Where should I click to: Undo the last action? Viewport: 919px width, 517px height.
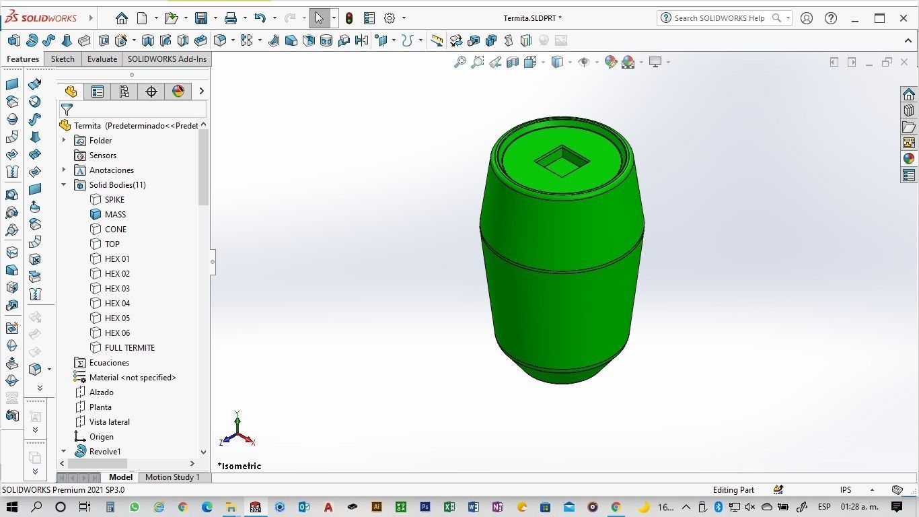tap(260, 18)
